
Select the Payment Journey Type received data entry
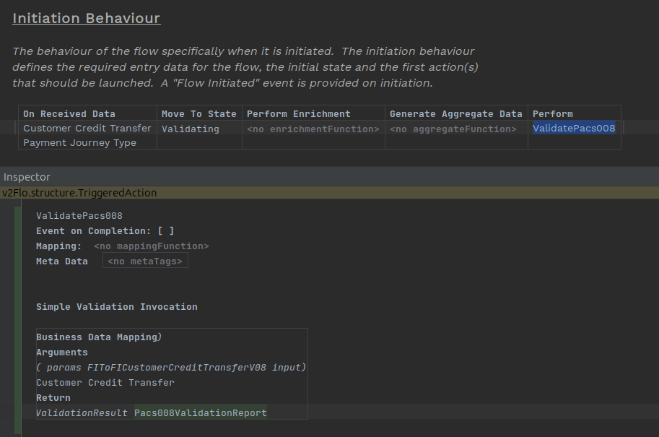click(x=77, y=142)
